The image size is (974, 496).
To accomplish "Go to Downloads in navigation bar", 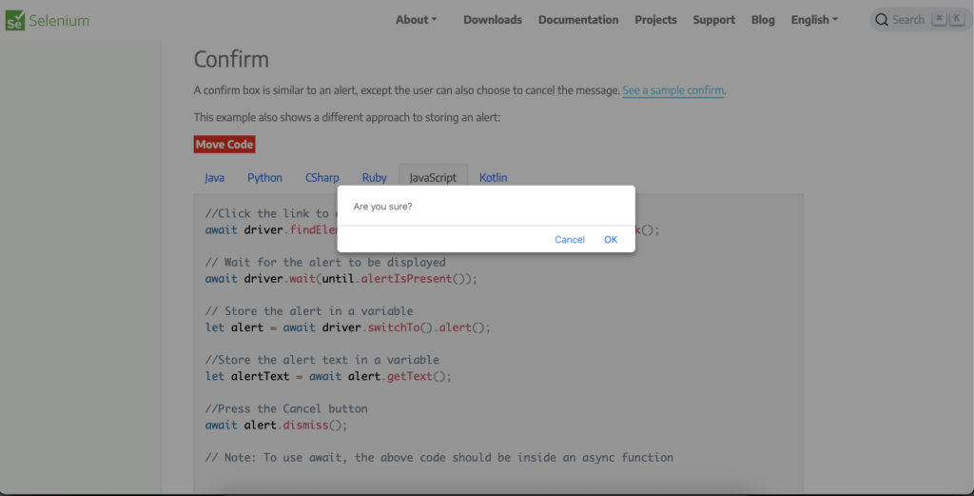I will (493, 20).
